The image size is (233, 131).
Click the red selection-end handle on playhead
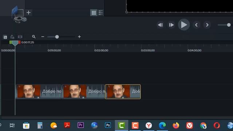pos(19,42)
